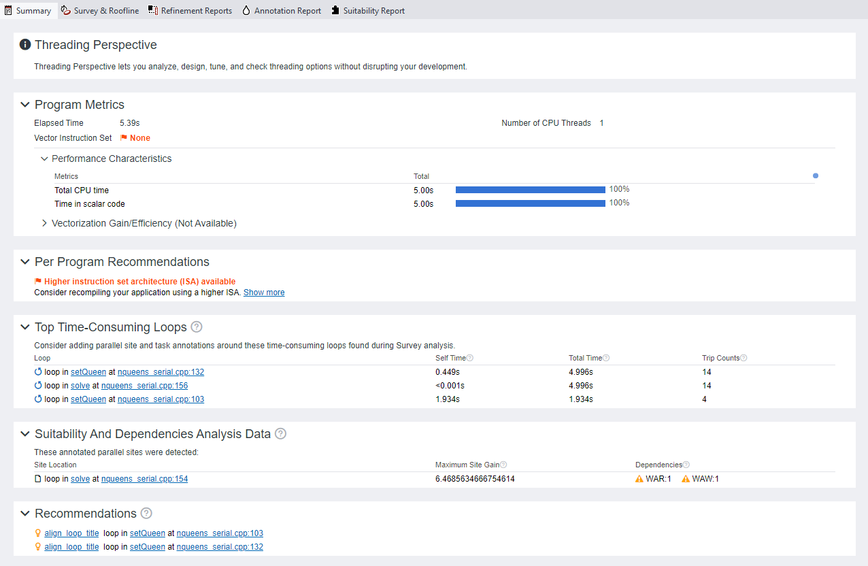Expand Vectorization Gain/Efficiency section
The width and height of the screenshot is (868, 566).
click(44, 223)
